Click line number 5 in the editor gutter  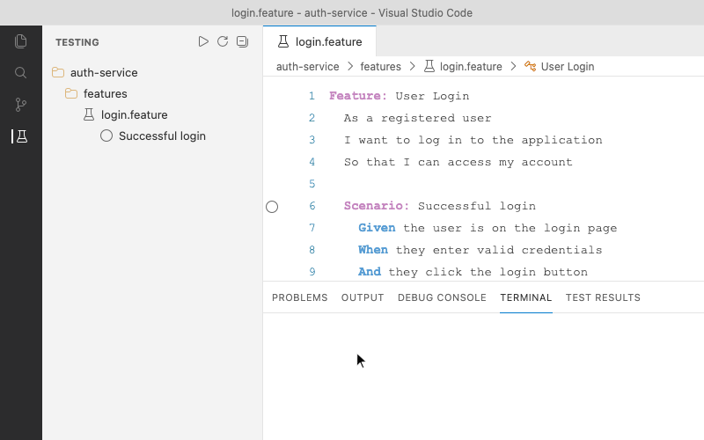coord(312,184)
